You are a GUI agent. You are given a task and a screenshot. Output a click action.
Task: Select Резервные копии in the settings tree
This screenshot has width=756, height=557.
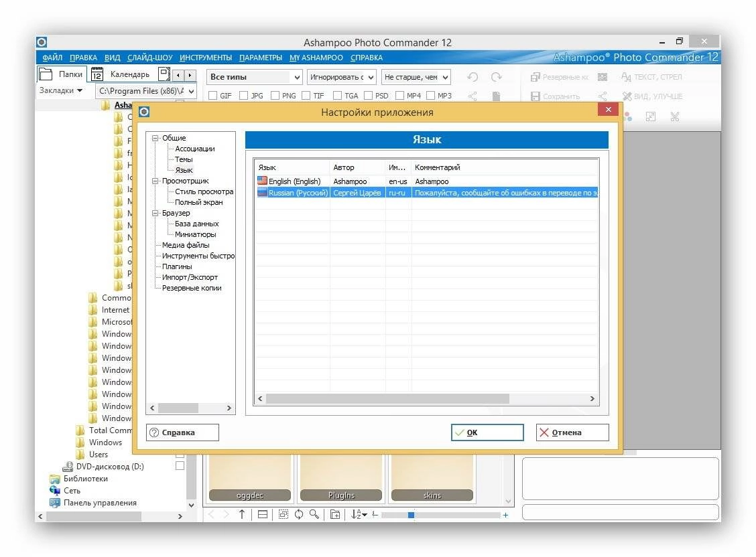pyautogui.click(x=192, y=288)
